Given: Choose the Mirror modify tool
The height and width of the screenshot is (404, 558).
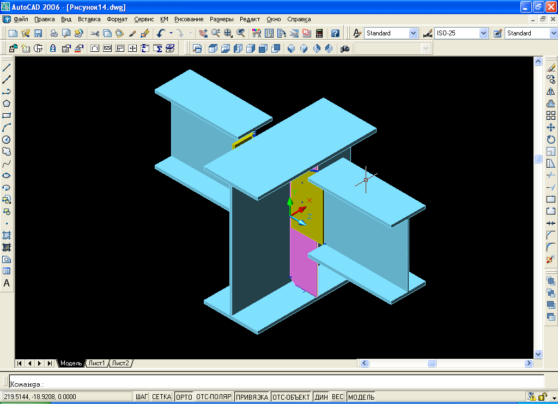Looking at the screenshot, I should [x=551, y=91].
